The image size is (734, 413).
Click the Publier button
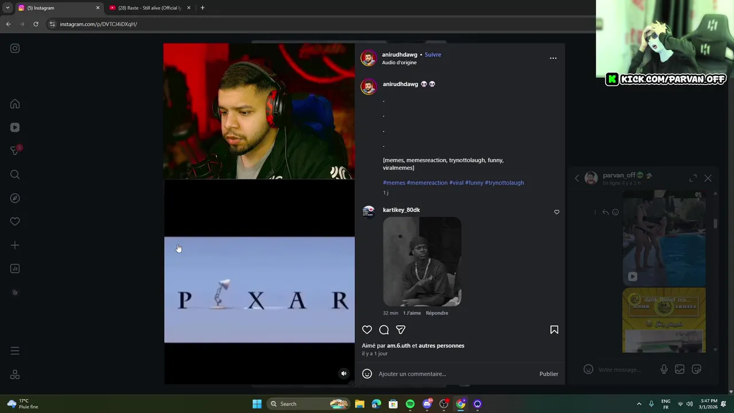pyautogui.click(x=549, y=374)
